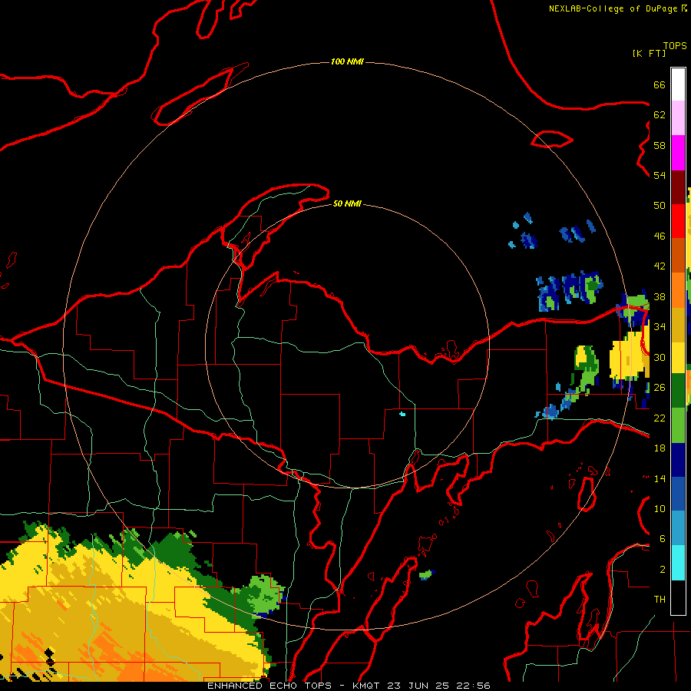691x691 pixels.
Task: Click the orange 38 kft legend swatch
Action: pyautogui.click(x=678, y=290)
